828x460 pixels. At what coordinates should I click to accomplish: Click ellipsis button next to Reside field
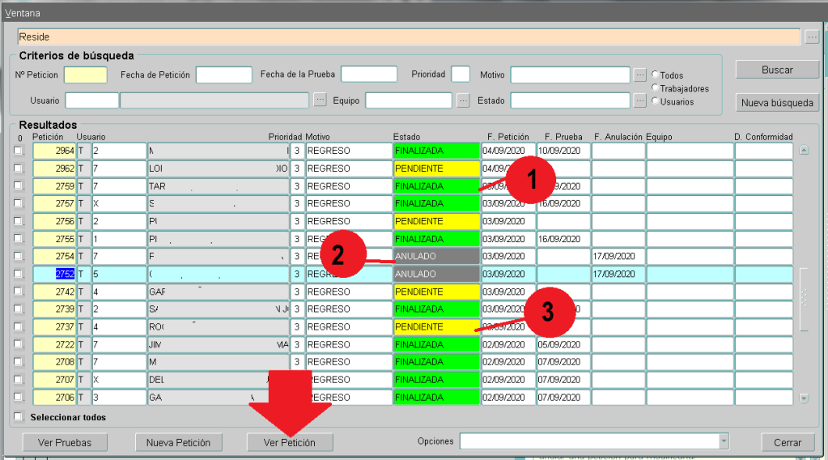pyautogui.click(x=812, y=37)
